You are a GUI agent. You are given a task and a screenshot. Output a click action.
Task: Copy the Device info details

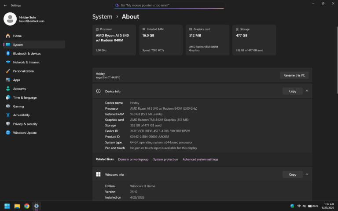tap(293, 91)
